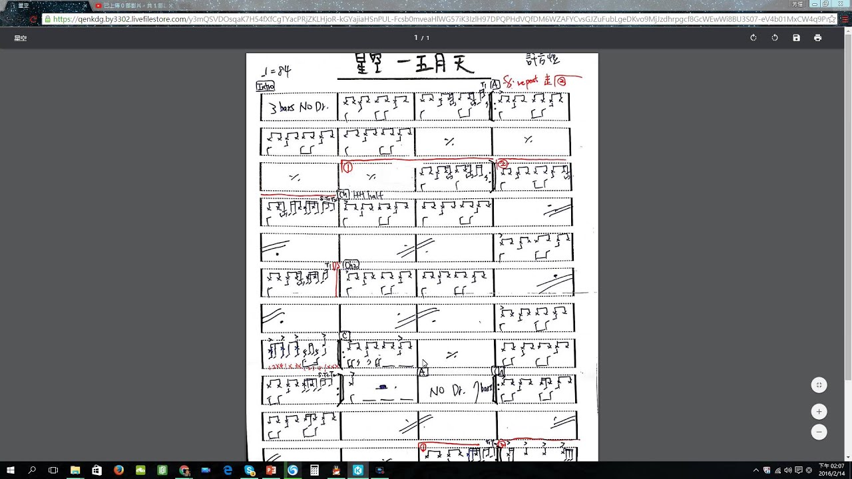
Task: Open Skype from the taskbar
Action: [250, 470]
